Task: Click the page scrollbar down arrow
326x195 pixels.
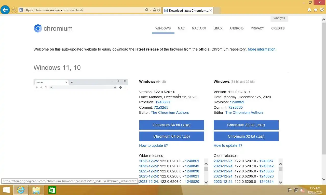Action: (324, 179)
